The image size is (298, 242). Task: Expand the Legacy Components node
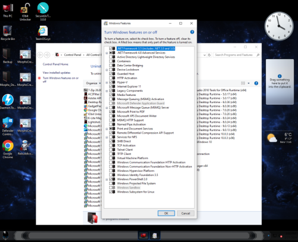pos(107,91)
